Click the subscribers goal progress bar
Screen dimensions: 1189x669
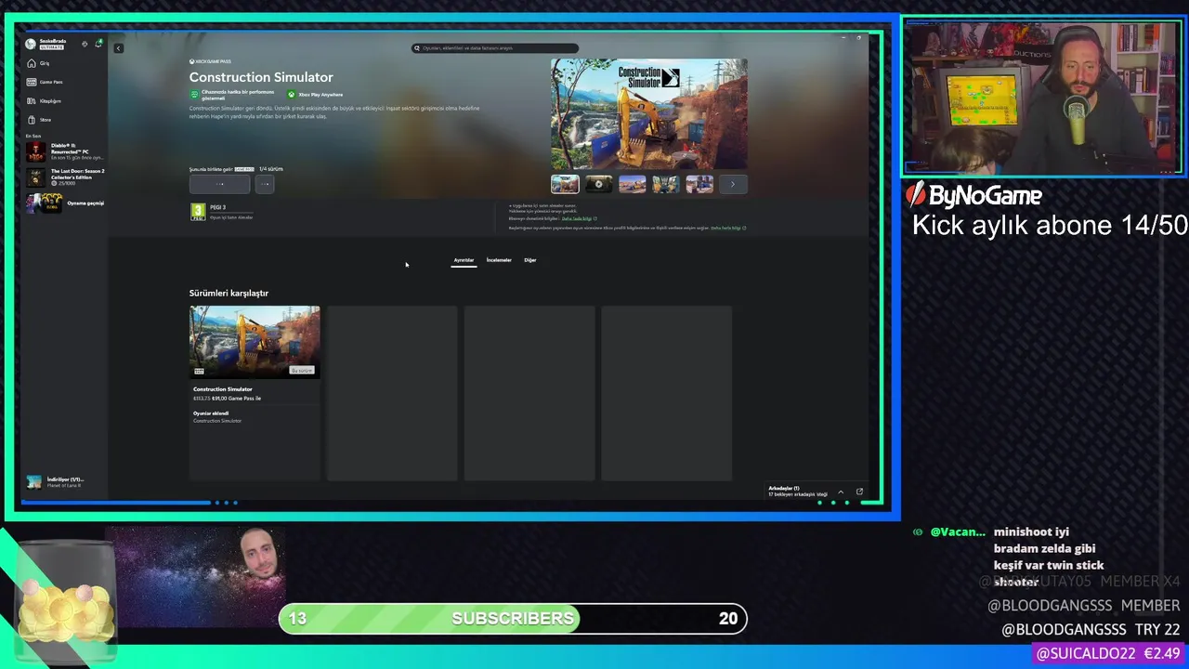(513, 619)
